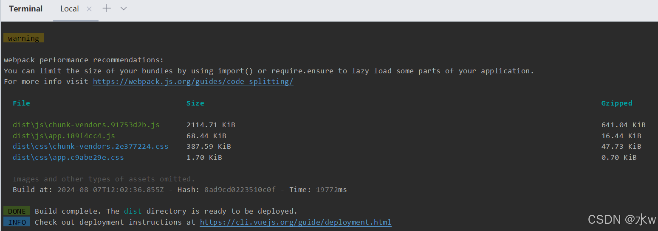The image size is (658, 231).
Task: Click the Gzipped column header
Action: click(617, 103)
